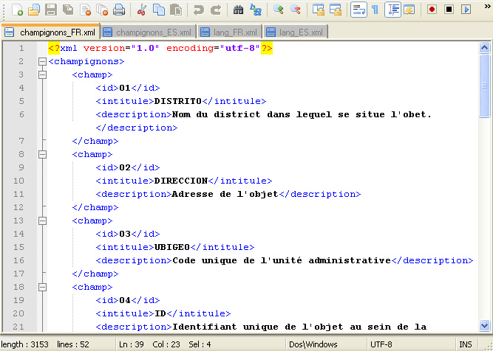The height and width of the screenshot is (351, 493).
Task: Open Find with the binoculars icon
Action: click(239, 10)
